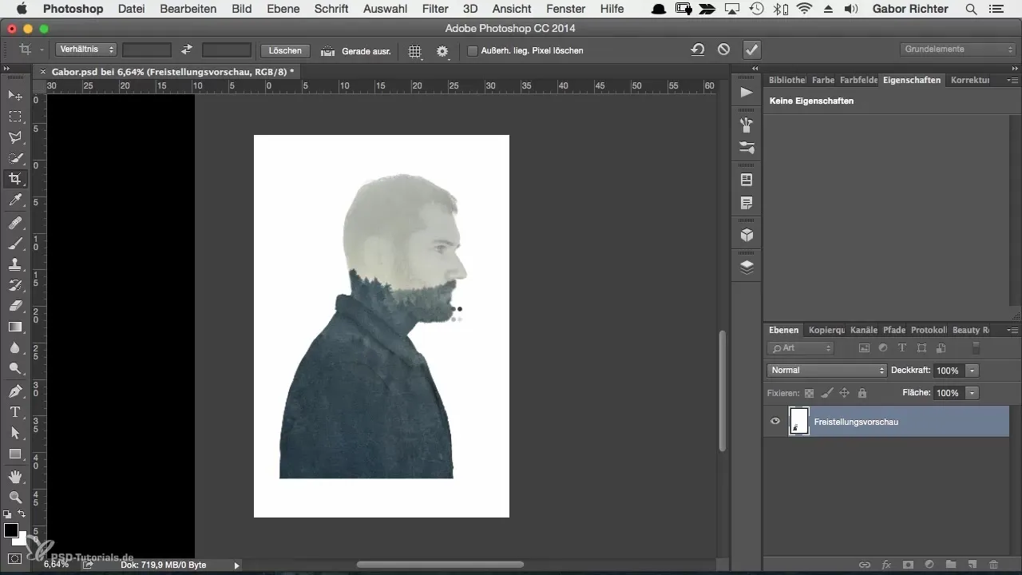The image size is (1022, 575).
Task: Toggle lock all for the layer
Action: coord(862,393)
